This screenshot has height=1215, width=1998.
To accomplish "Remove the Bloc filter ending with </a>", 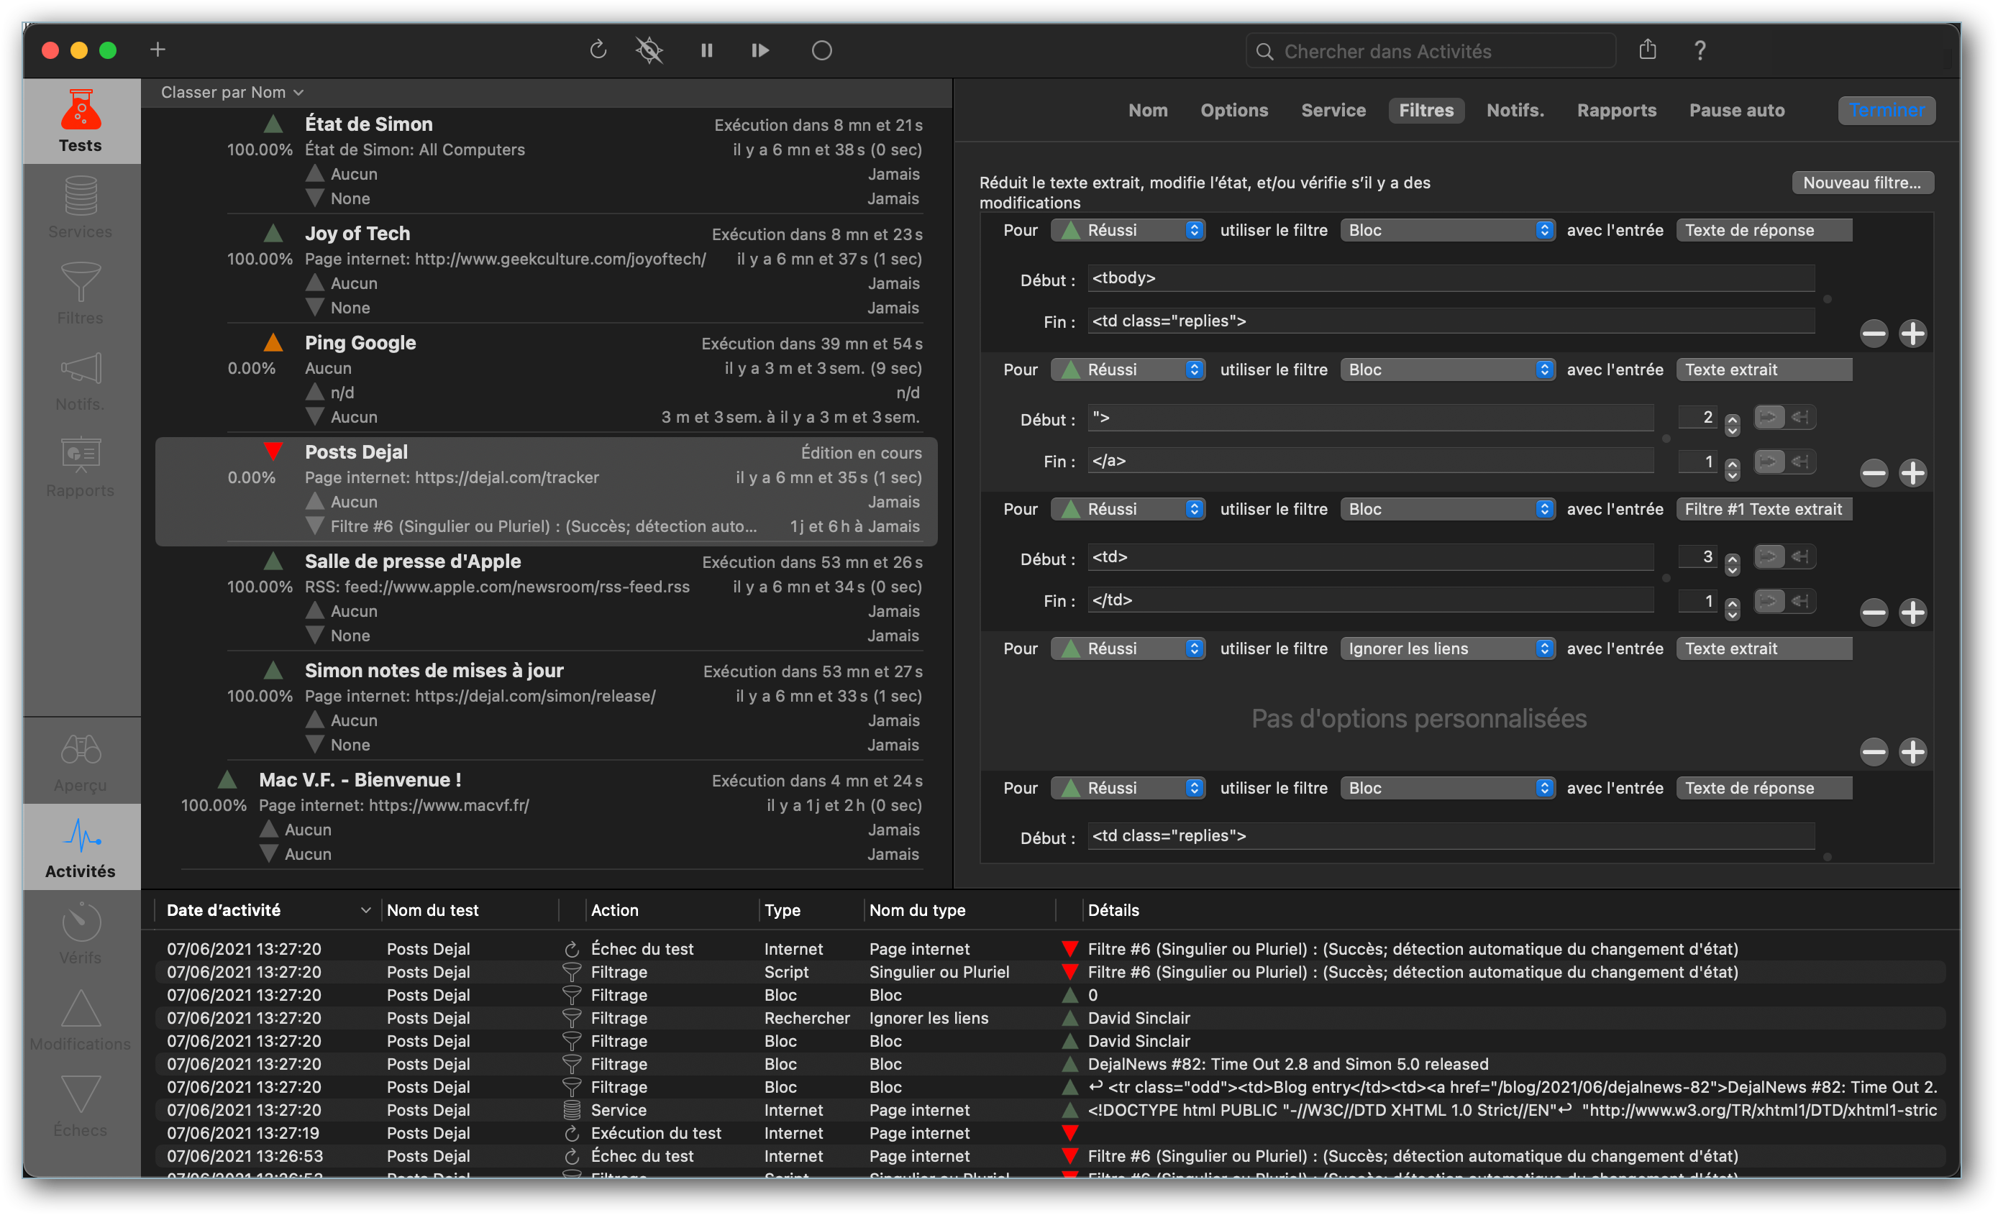I will pos(1874,472).
